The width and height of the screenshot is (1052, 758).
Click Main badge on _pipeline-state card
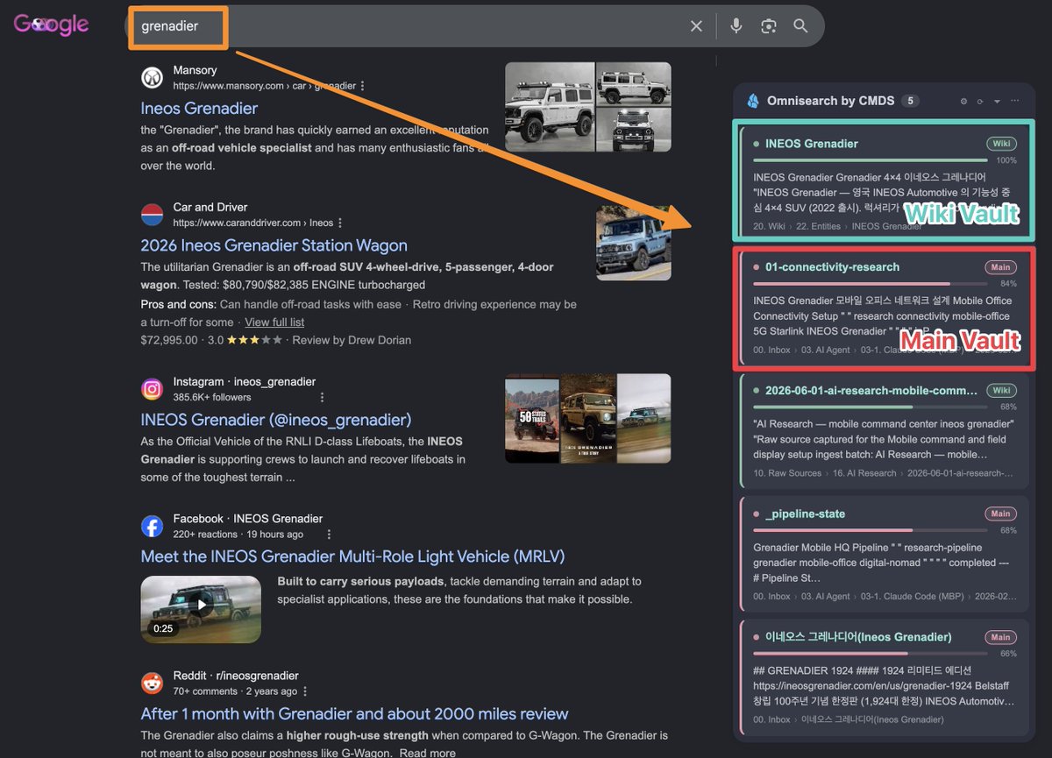click(1000, 514)
